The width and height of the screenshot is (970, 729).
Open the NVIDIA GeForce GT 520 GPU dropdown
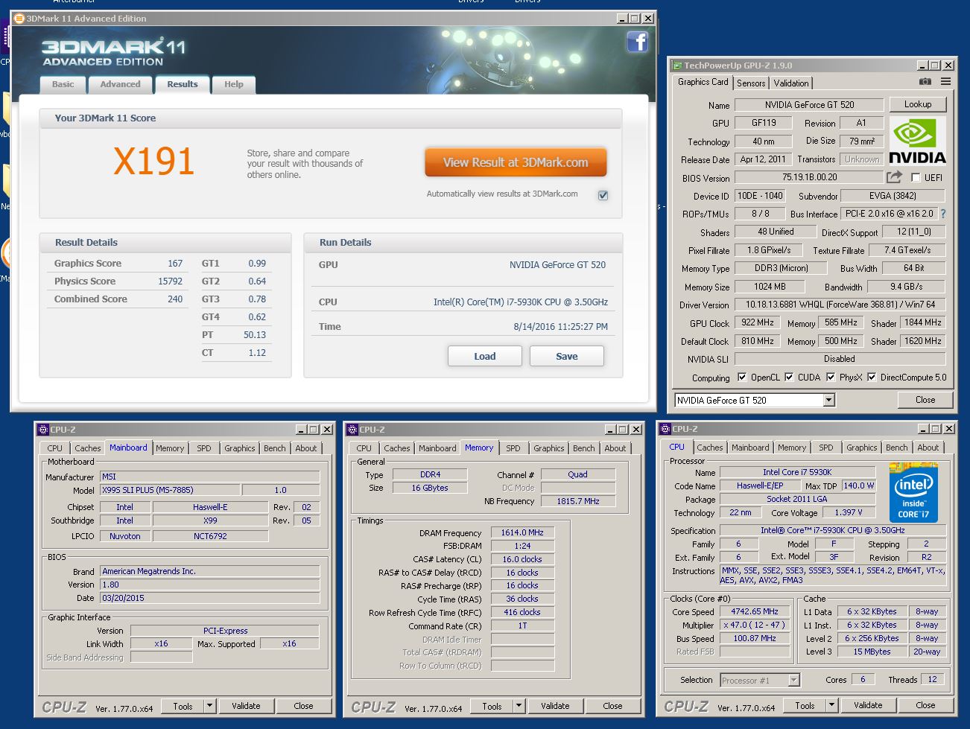pyautogui.click(x=828, y=401)
